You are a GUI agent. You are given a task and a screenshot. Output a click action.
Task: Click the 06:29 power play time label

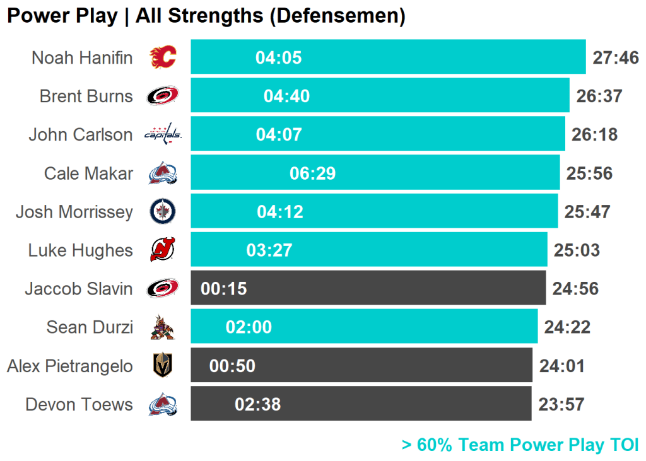(312, 173)
